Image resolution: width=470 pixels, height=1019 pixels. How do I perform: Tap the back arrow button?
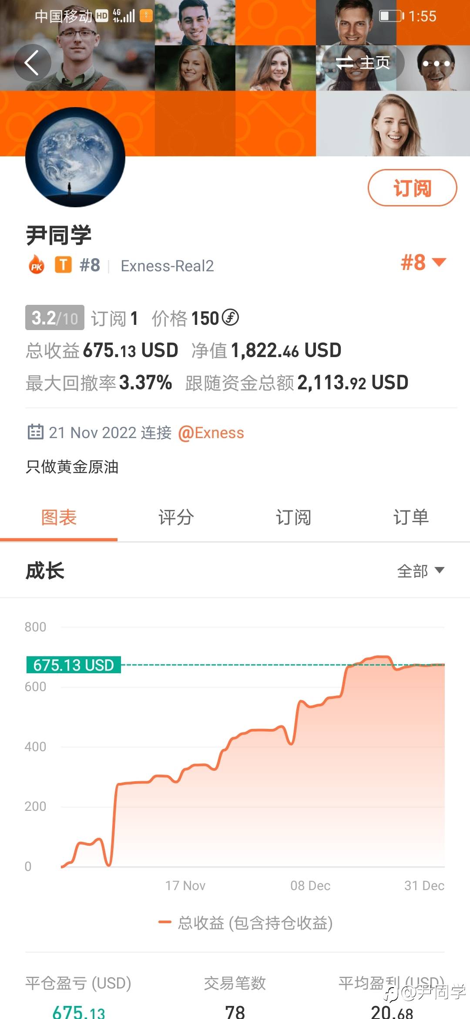(32, 63)
